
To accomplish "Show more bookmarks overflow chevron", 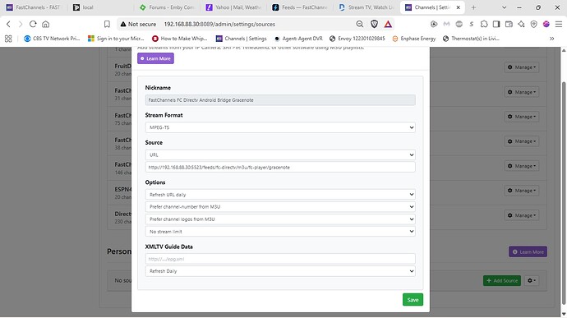I will pyautogui.click(x=552, y=39).
